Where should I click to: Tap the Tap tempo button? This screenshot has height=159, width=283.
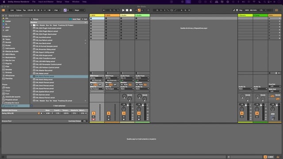[x=24, y=10]
